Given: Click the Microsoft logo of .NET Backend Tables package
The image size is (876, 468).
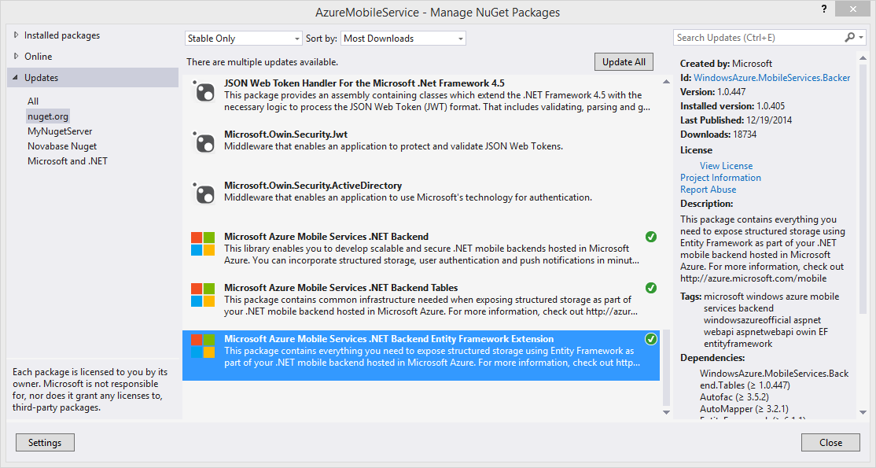Looking at the screenshot, I should click(203, 295).
